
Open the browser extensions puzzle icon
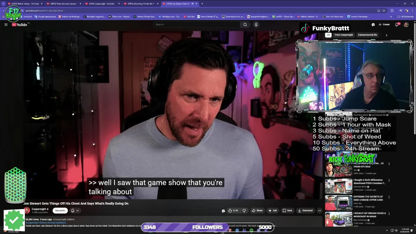click(392, 10)
